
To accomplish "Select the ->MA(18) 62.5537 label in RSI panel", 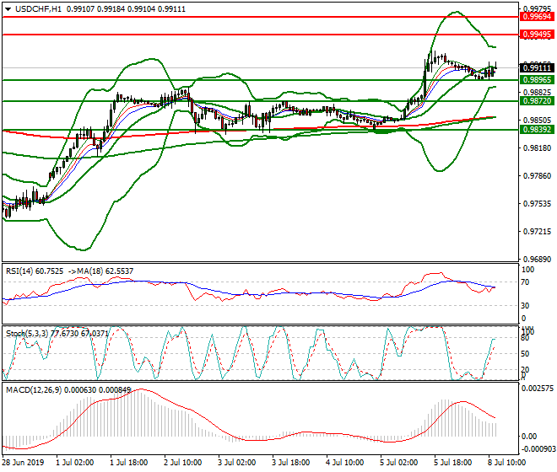I will [x=100, y=271].
